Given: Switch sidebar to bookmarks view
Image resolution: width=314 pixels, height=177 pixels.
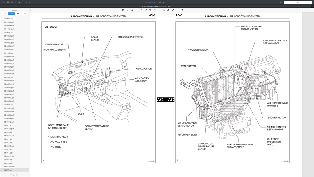Looking at the screenshot, I should point(5,14).
